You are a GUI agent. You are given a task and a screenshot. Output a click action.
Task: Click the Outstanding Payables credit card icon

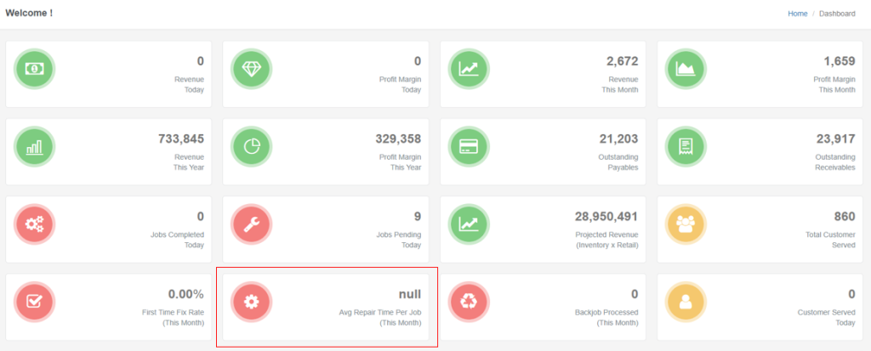[x=469, y=147]
